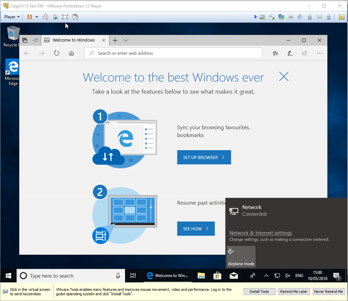Send Ctrl+Alt+Del to the virtual machine
This screenshot has width=348, height=301.
pos(45,17)
